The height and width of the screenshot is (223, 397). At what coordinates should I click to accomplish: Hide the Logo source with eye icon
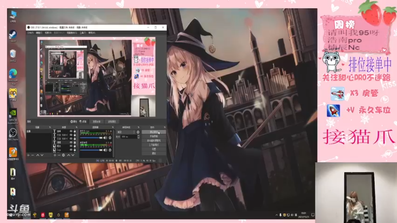71,150
